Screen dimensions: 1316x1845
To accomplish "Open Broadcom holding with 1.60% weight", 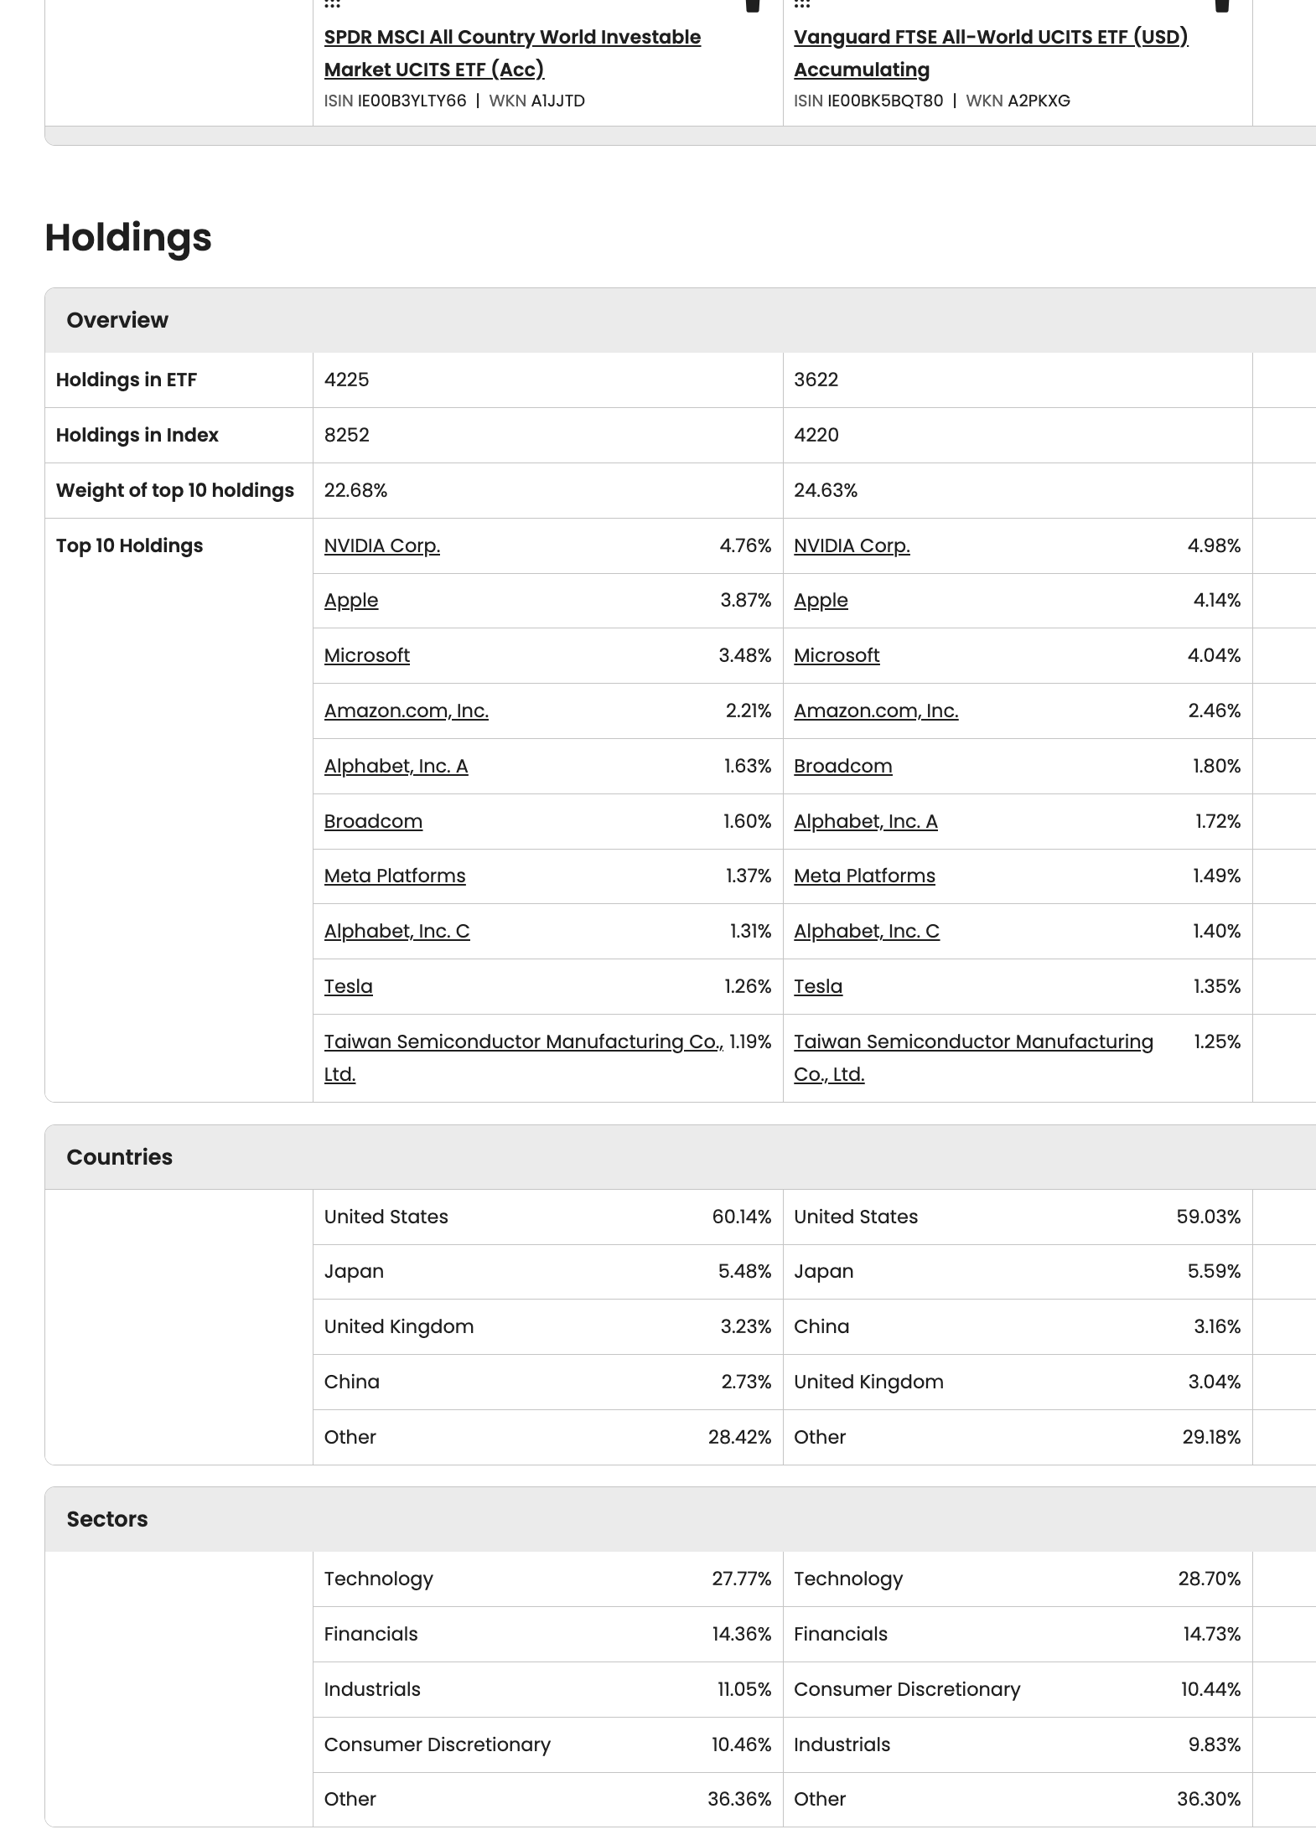I will (x=373, y=821).
